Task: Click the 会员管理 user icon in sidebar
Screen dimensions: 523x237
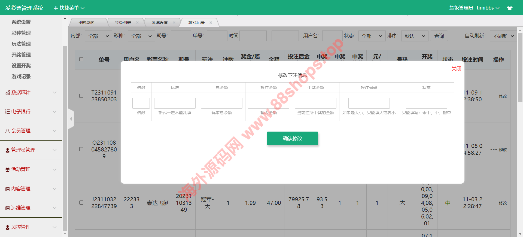Action: 8,131
